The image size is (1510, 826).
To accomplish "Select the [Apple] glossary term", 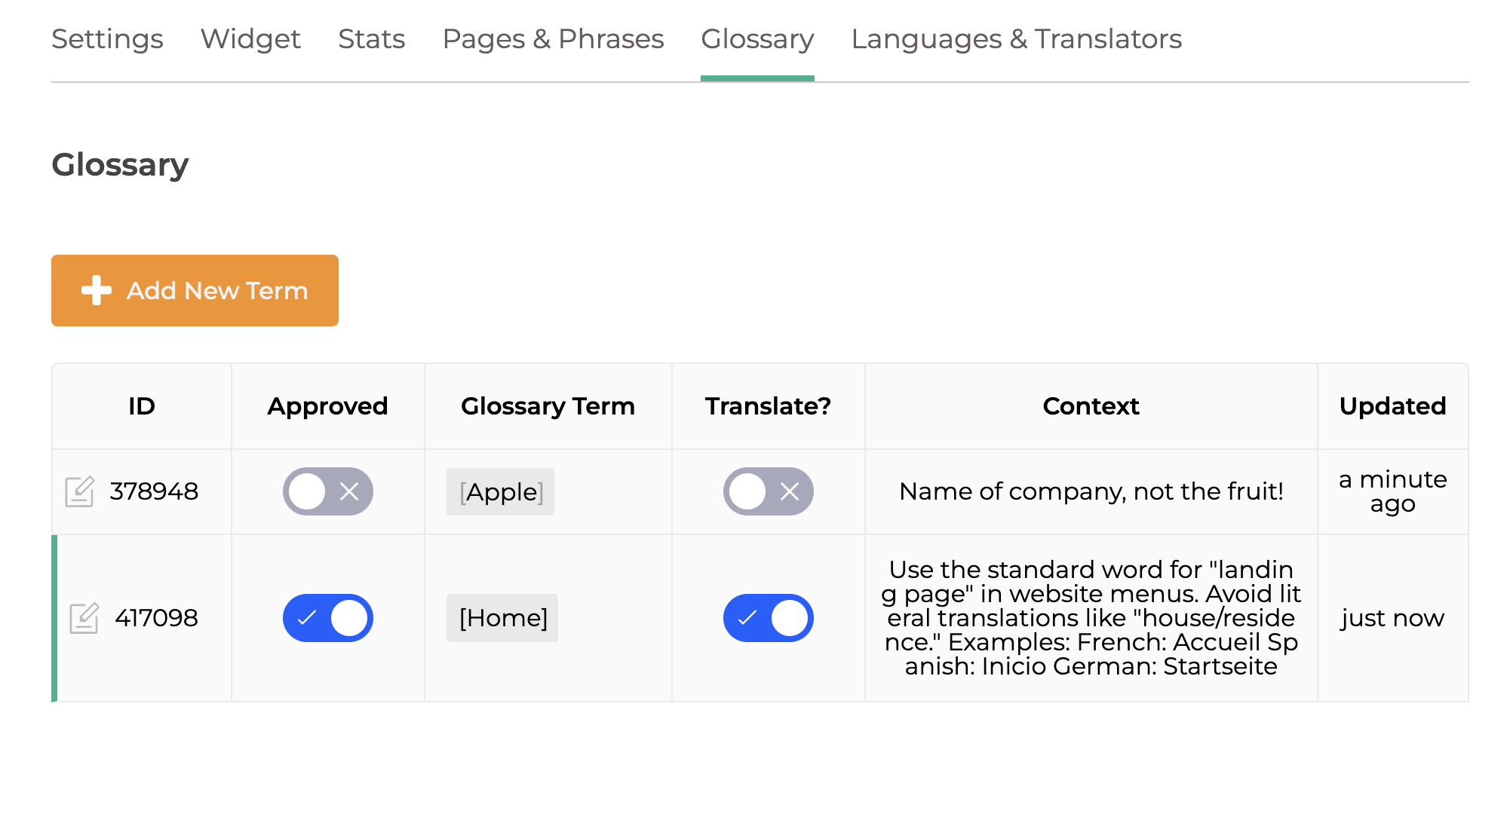I will (500, 491).
